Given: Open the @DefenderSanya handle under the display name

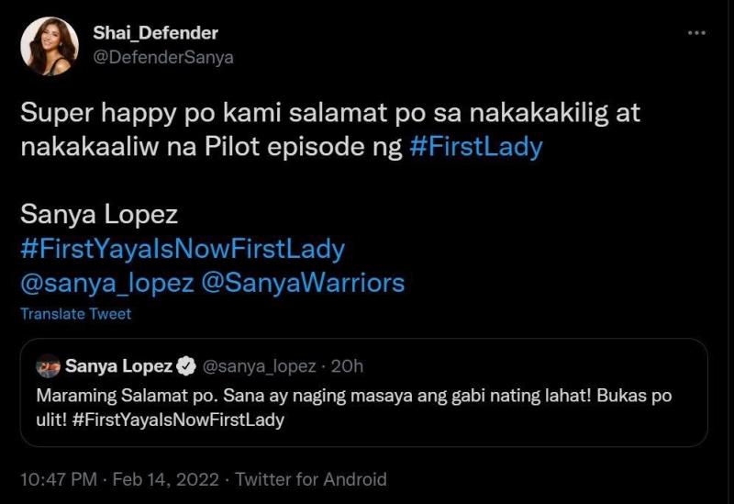Looking at the screenshot, I should pyautogui.click(x=162, y=57).
